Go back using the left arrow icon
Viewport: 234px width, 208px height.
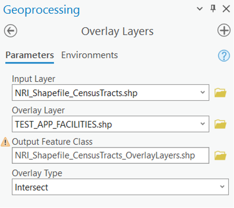tap(11, 31)
